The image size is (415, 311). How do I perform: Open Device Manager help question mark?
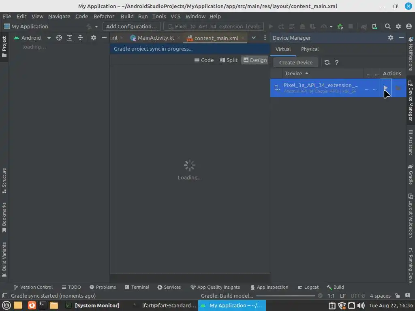[337, 62]
